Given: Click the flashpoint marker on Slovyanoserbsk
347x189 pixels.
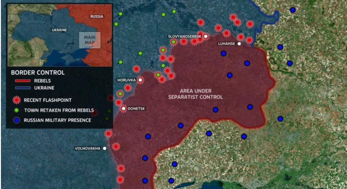Looking at the screenshot, I should point(206,36).
